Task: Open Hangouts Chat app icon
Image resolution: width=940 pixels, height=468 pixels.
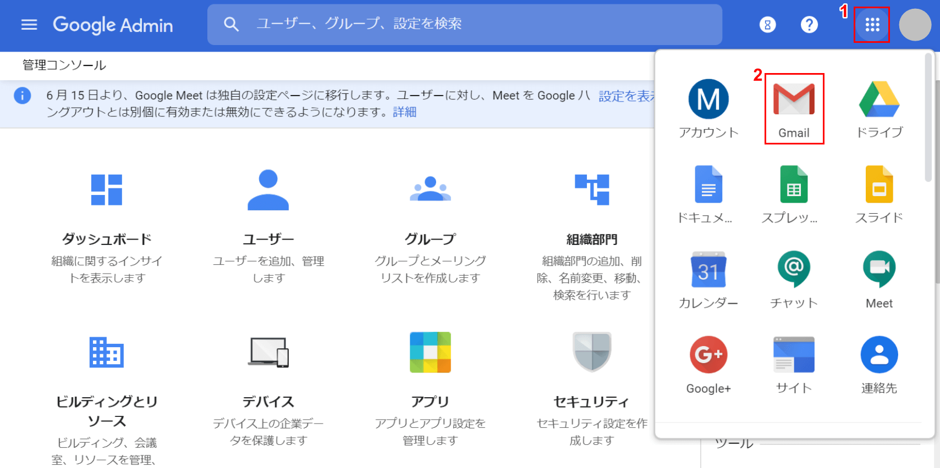Action: pos(794,279)
